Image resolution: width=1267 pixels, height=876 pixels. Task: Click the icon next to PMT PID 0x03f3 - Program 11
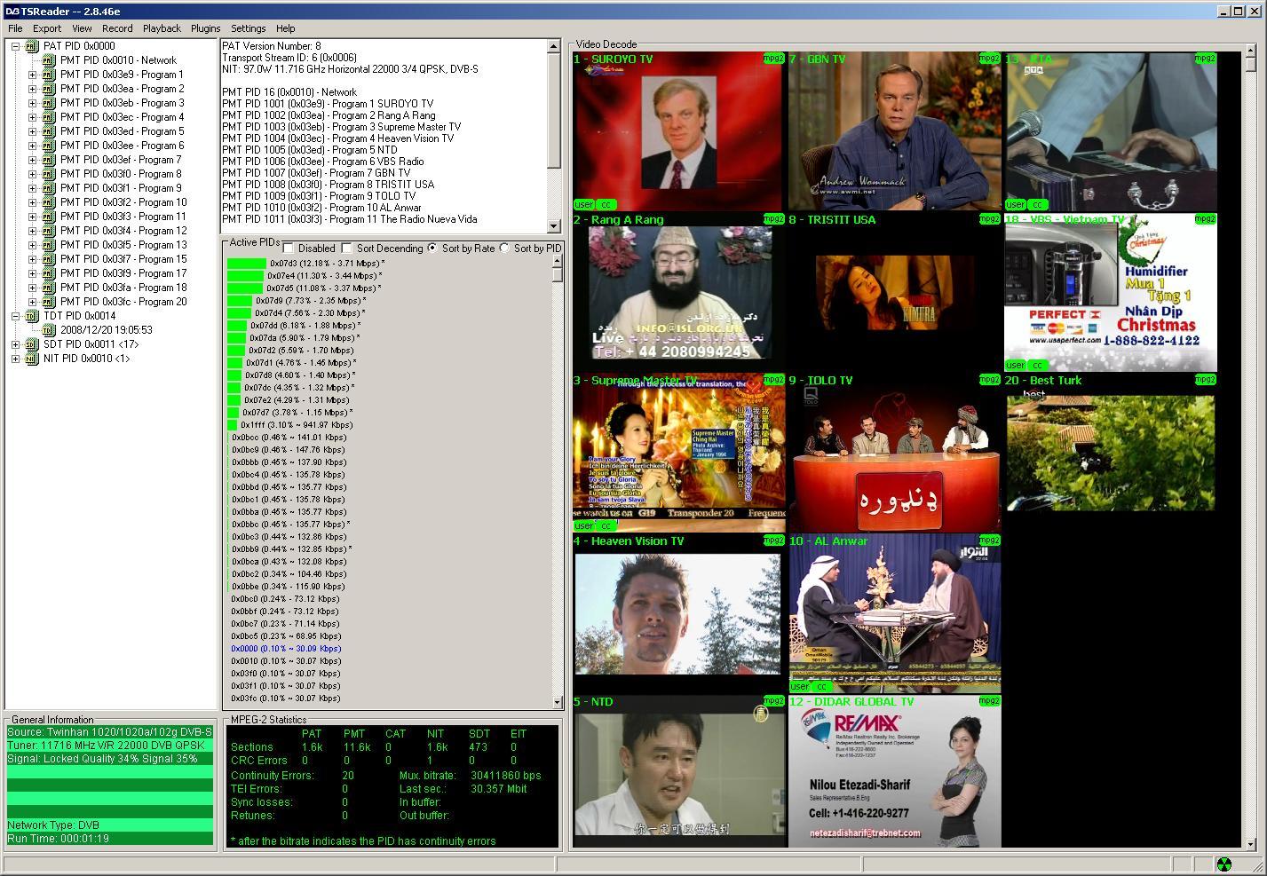click(49, 217)
